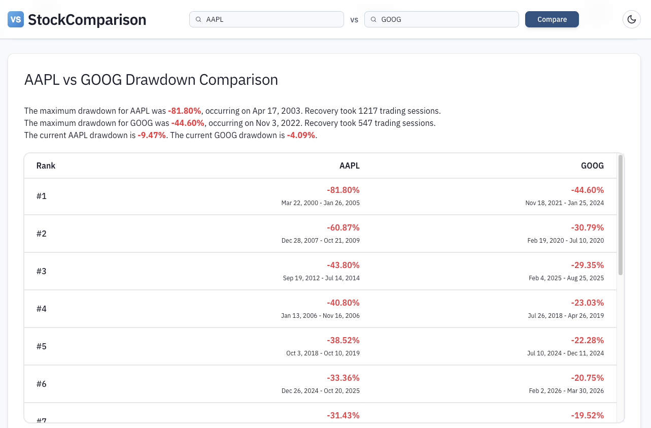651x428 pixels.
Task: Click the VS StockComparison logo icon
Action: click(x=15, y=19)
